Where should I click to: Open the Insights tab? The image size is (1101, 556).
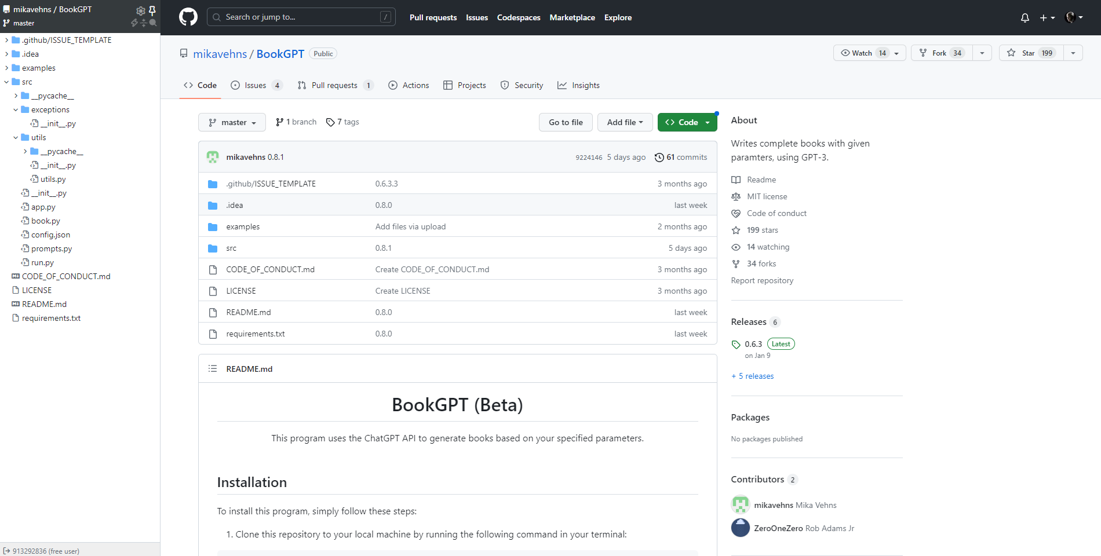click(578, 85)
